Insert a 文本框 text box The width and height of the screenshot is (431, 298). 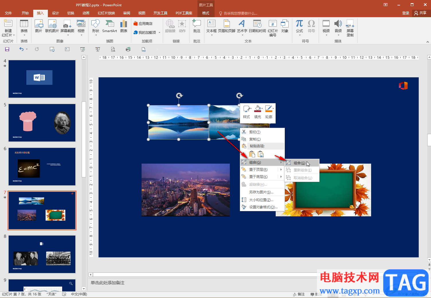(x=211, y=28)
